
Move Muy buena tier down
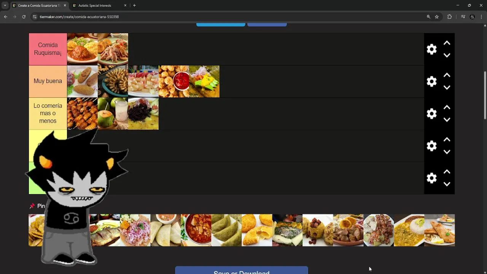pyautogui.click(x=447, y=88)
